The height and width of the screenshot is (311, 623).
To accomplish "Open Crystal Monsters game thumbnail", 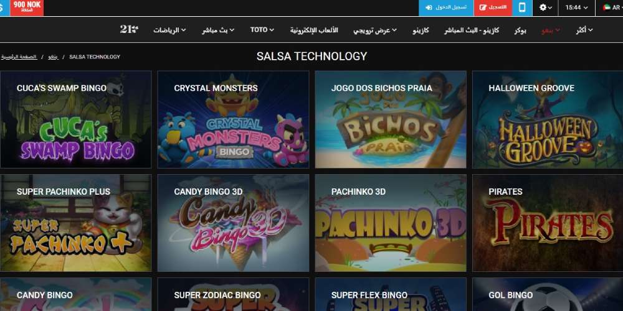I will pos(233,119).
